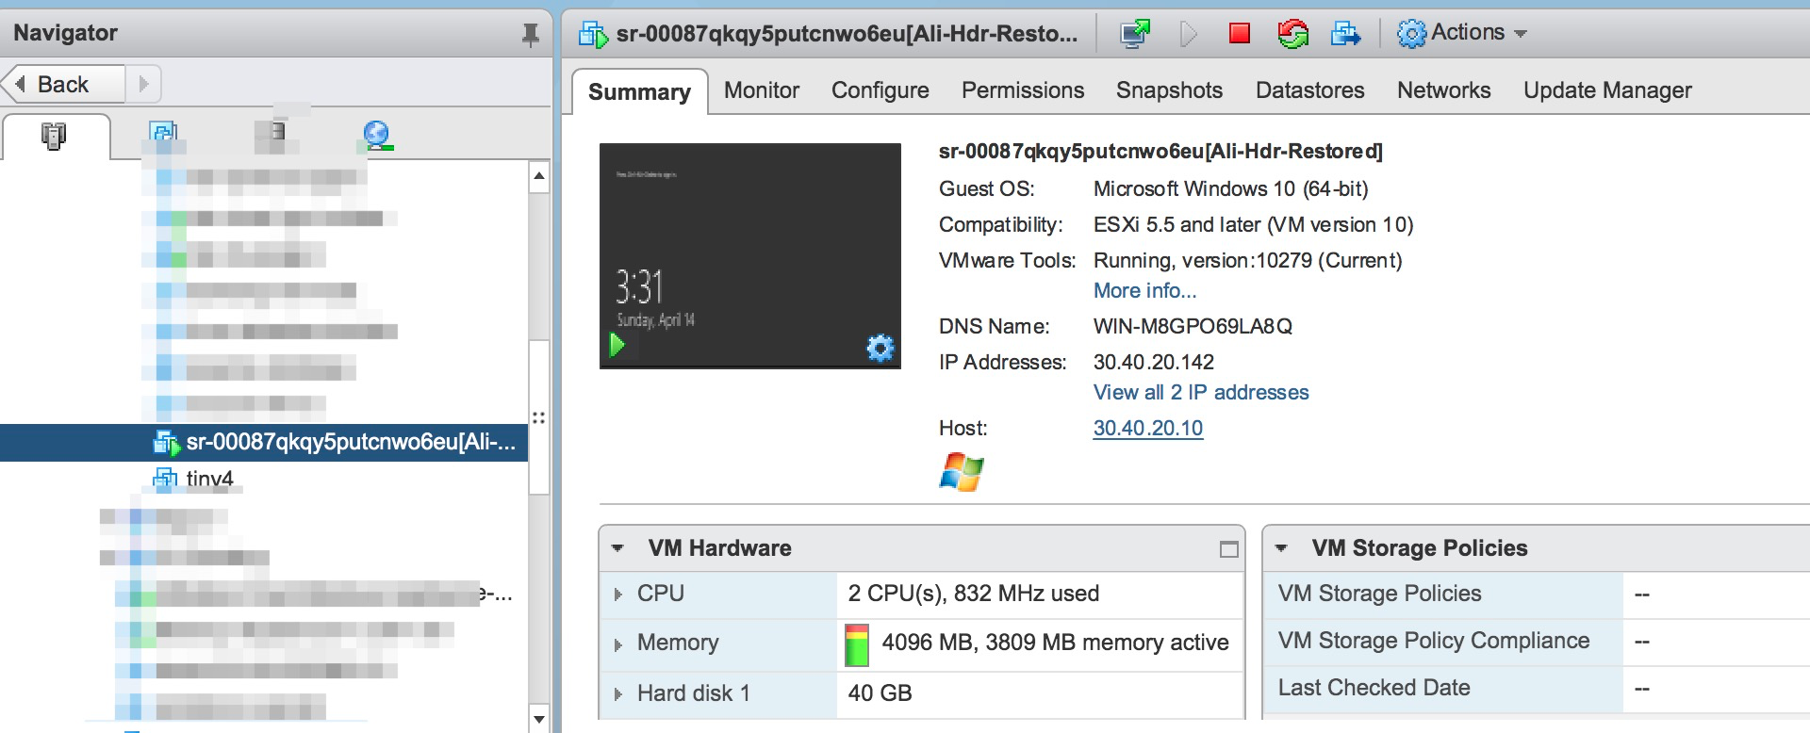This screenshot has width=1810, height=733.
Task: Open the VMware Tools More info link
Action: click(1144, 290)
